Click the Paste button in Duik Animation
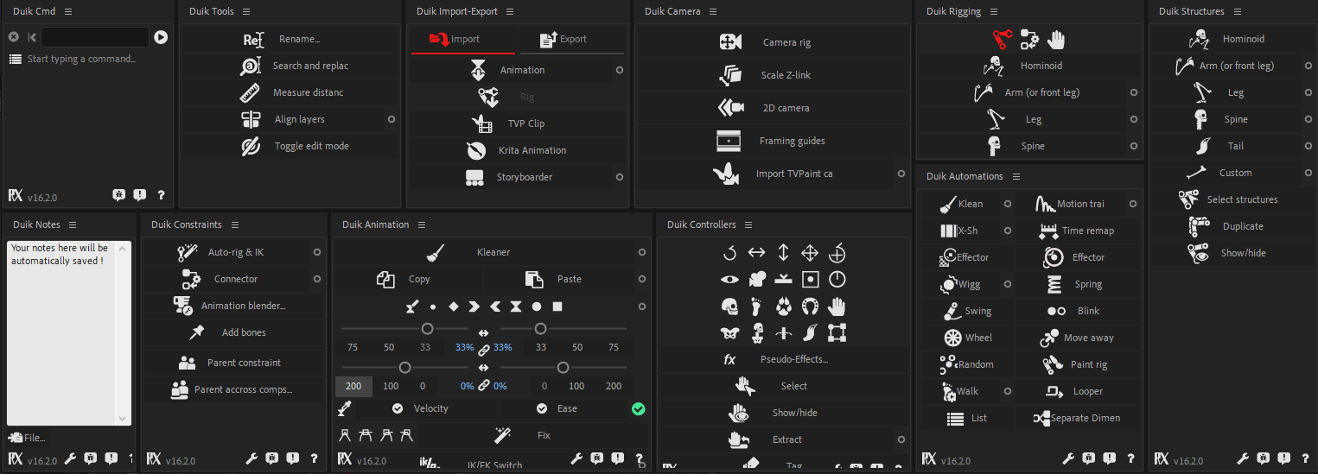The height and width of the screenshot is (474, 1318). tap(568, 279)
